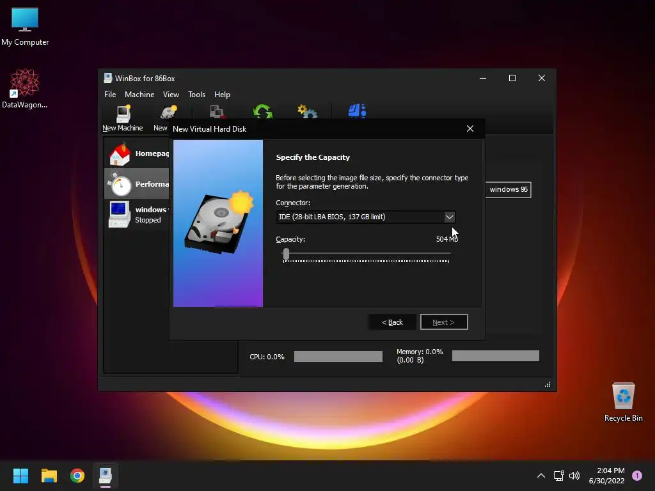Minimize the WinBox for 86Box window
This screenshot has height=491, width=655.
pos(483,78)
